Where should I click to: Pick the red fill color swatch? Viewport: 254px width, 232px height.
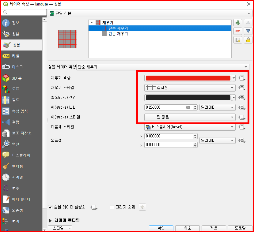(188, 78)
